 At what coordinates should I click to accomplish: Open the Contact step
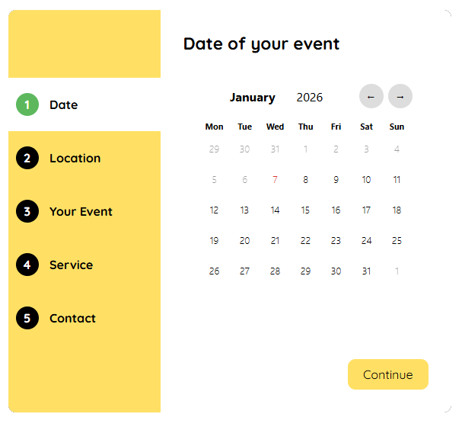coord(72,318)
